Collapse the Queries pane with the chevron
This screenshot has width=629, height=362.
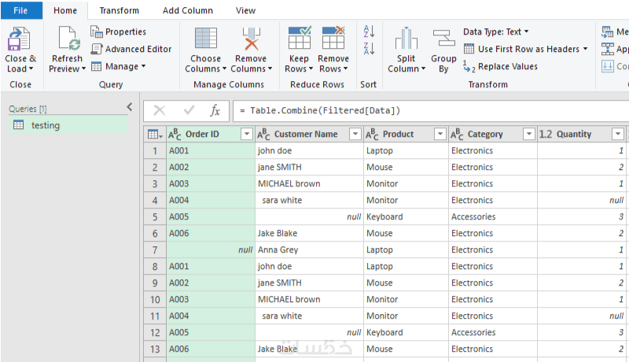tap(129, 108)
